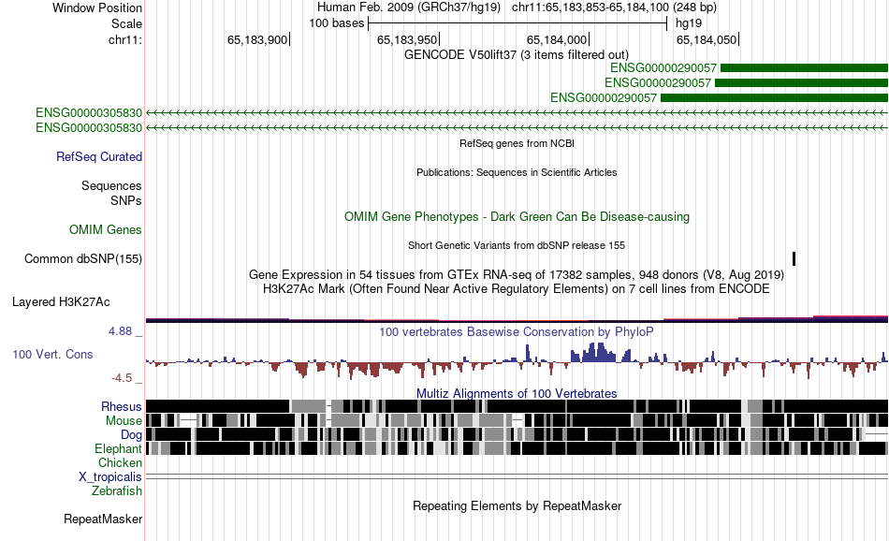Click the RepeatMasker track label
The image size is (889, 541).
[x=103, y=519]
